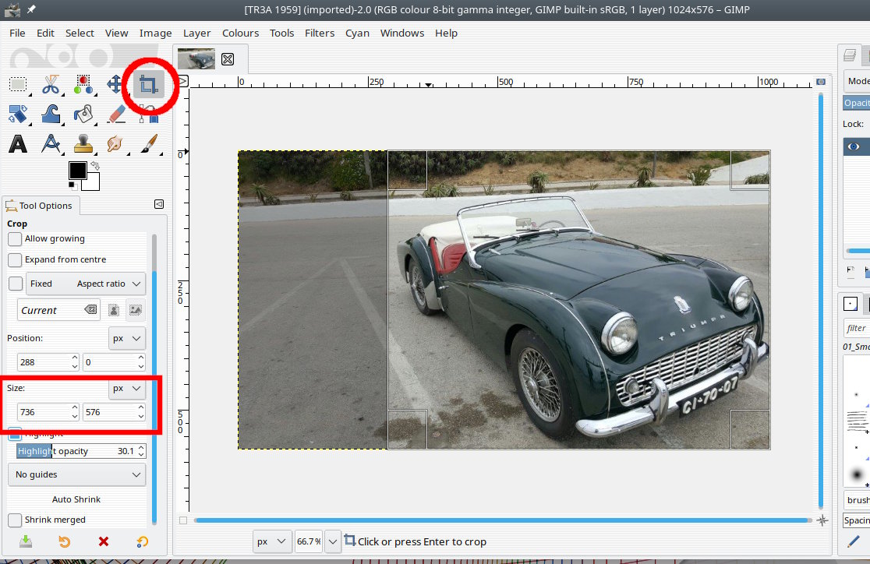870x564 pixels.
Task: Enable the Allow growing checkbox
Action: (x=15, y=239)
